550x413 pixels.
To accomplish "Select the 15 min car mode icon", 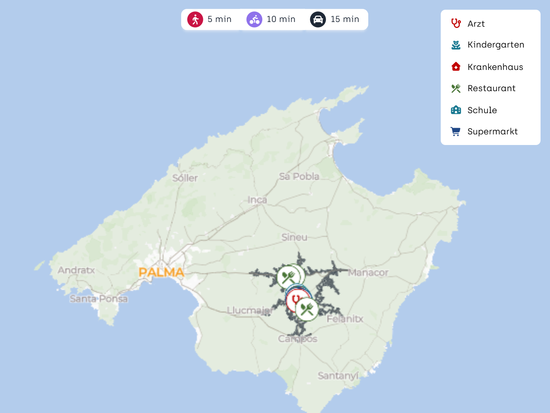I will tap(318, 19).
